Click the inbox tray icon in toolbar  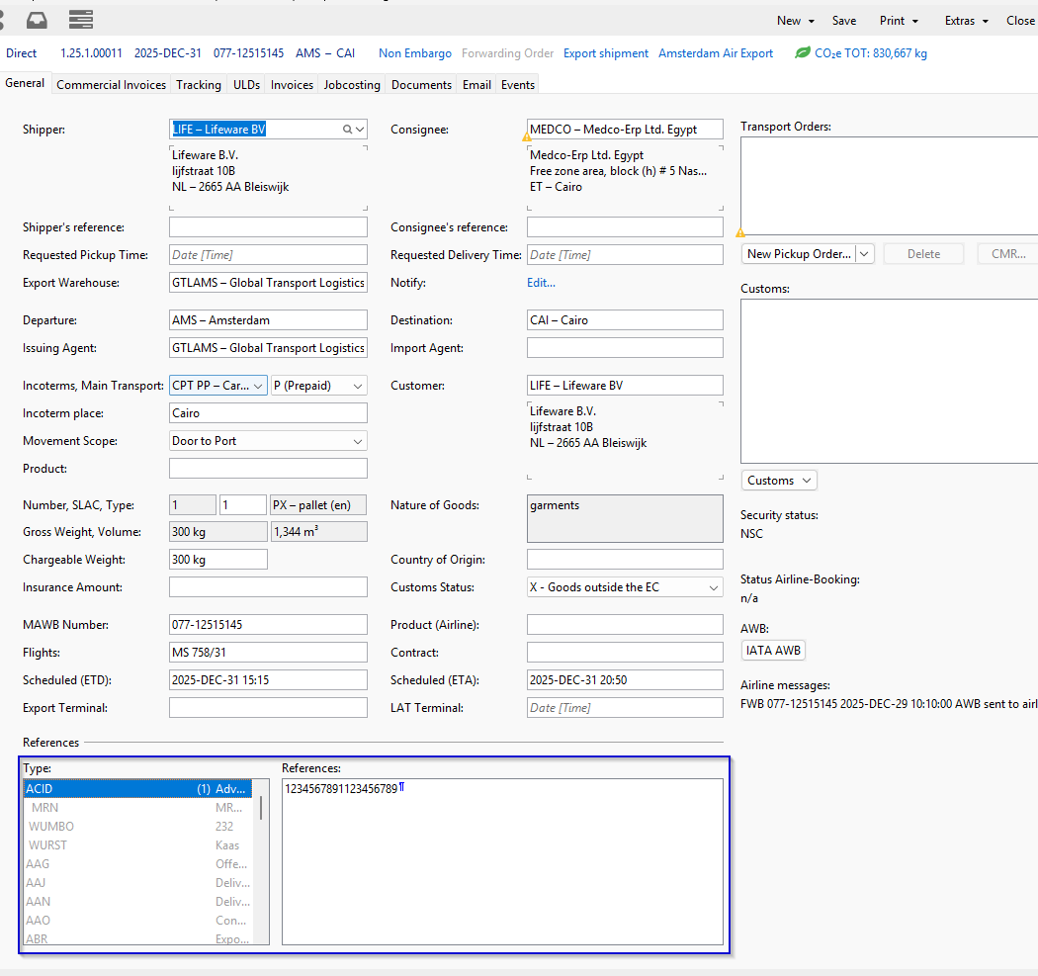[37, 20]
